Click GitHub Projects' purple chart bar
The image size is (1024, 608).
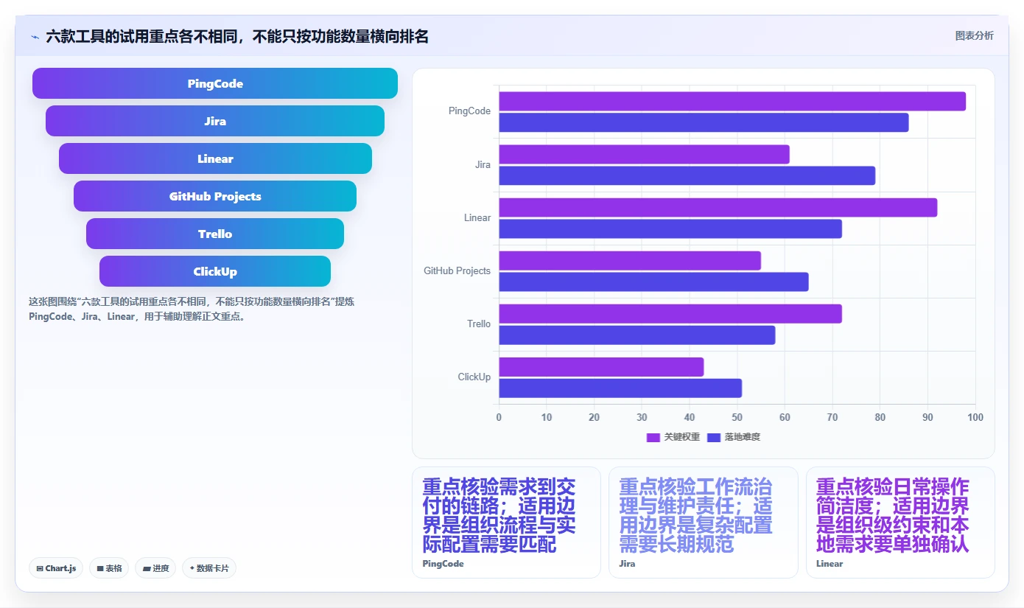[x=630, y=261]
